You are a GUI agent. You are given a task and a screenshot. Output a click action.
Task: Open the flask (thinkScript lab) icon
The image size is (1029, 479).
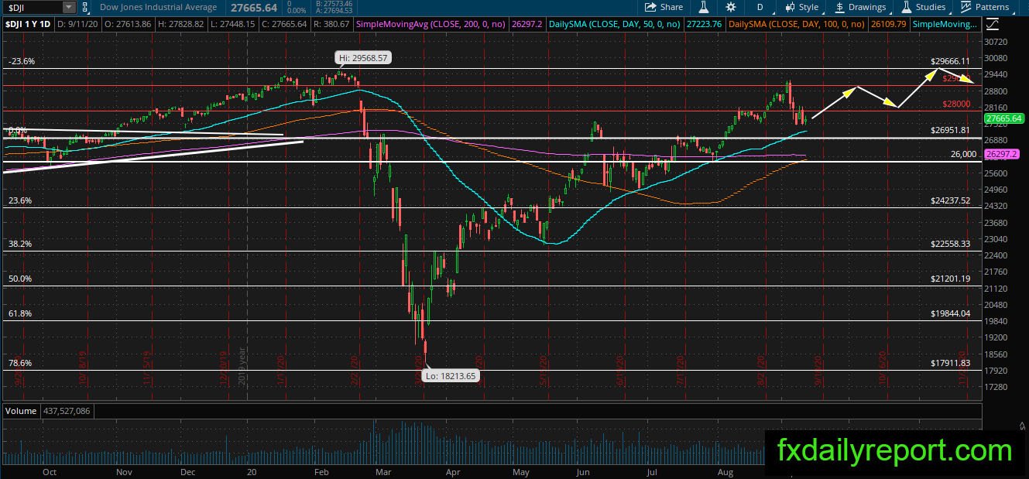pyautogui.click(x=705, y=7)
